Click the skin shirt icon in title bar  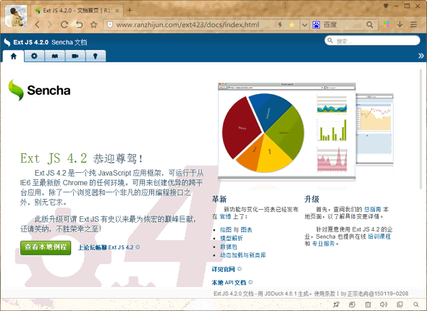point(386,6)
